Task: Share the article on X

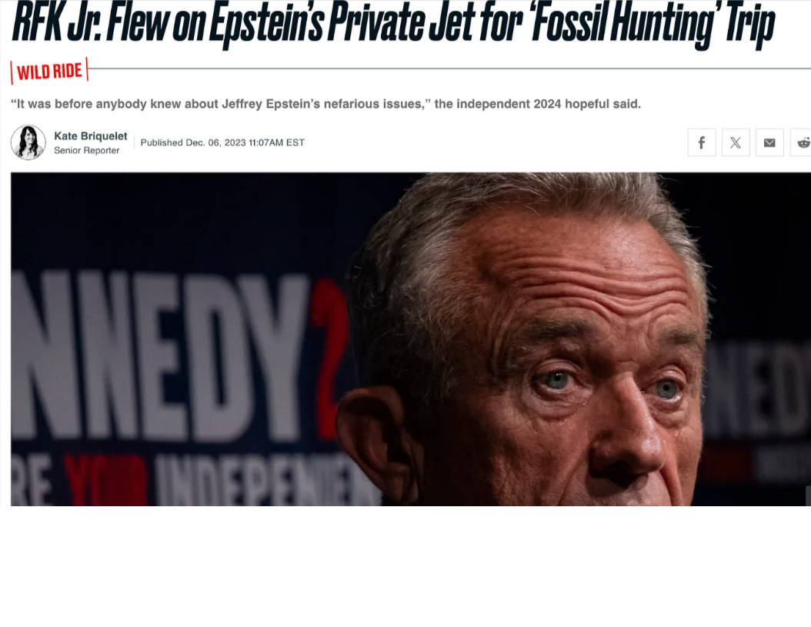Action: coord(736,142)
